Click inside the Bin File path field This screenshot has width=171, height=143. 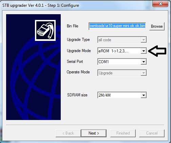point(117,26)
